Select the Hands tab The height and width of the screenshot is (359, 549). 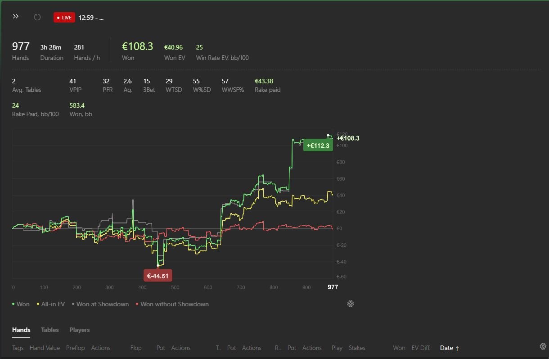point(21,330)
